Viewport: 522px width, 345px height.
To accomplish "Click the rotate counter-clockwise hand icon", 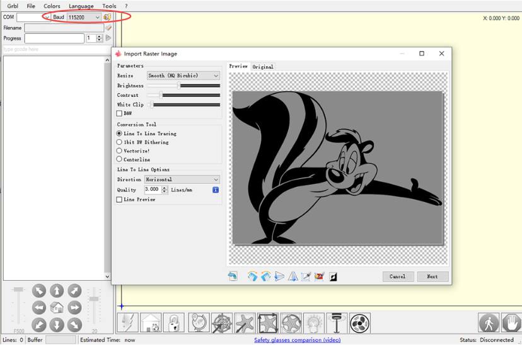I will coord(265,276).
